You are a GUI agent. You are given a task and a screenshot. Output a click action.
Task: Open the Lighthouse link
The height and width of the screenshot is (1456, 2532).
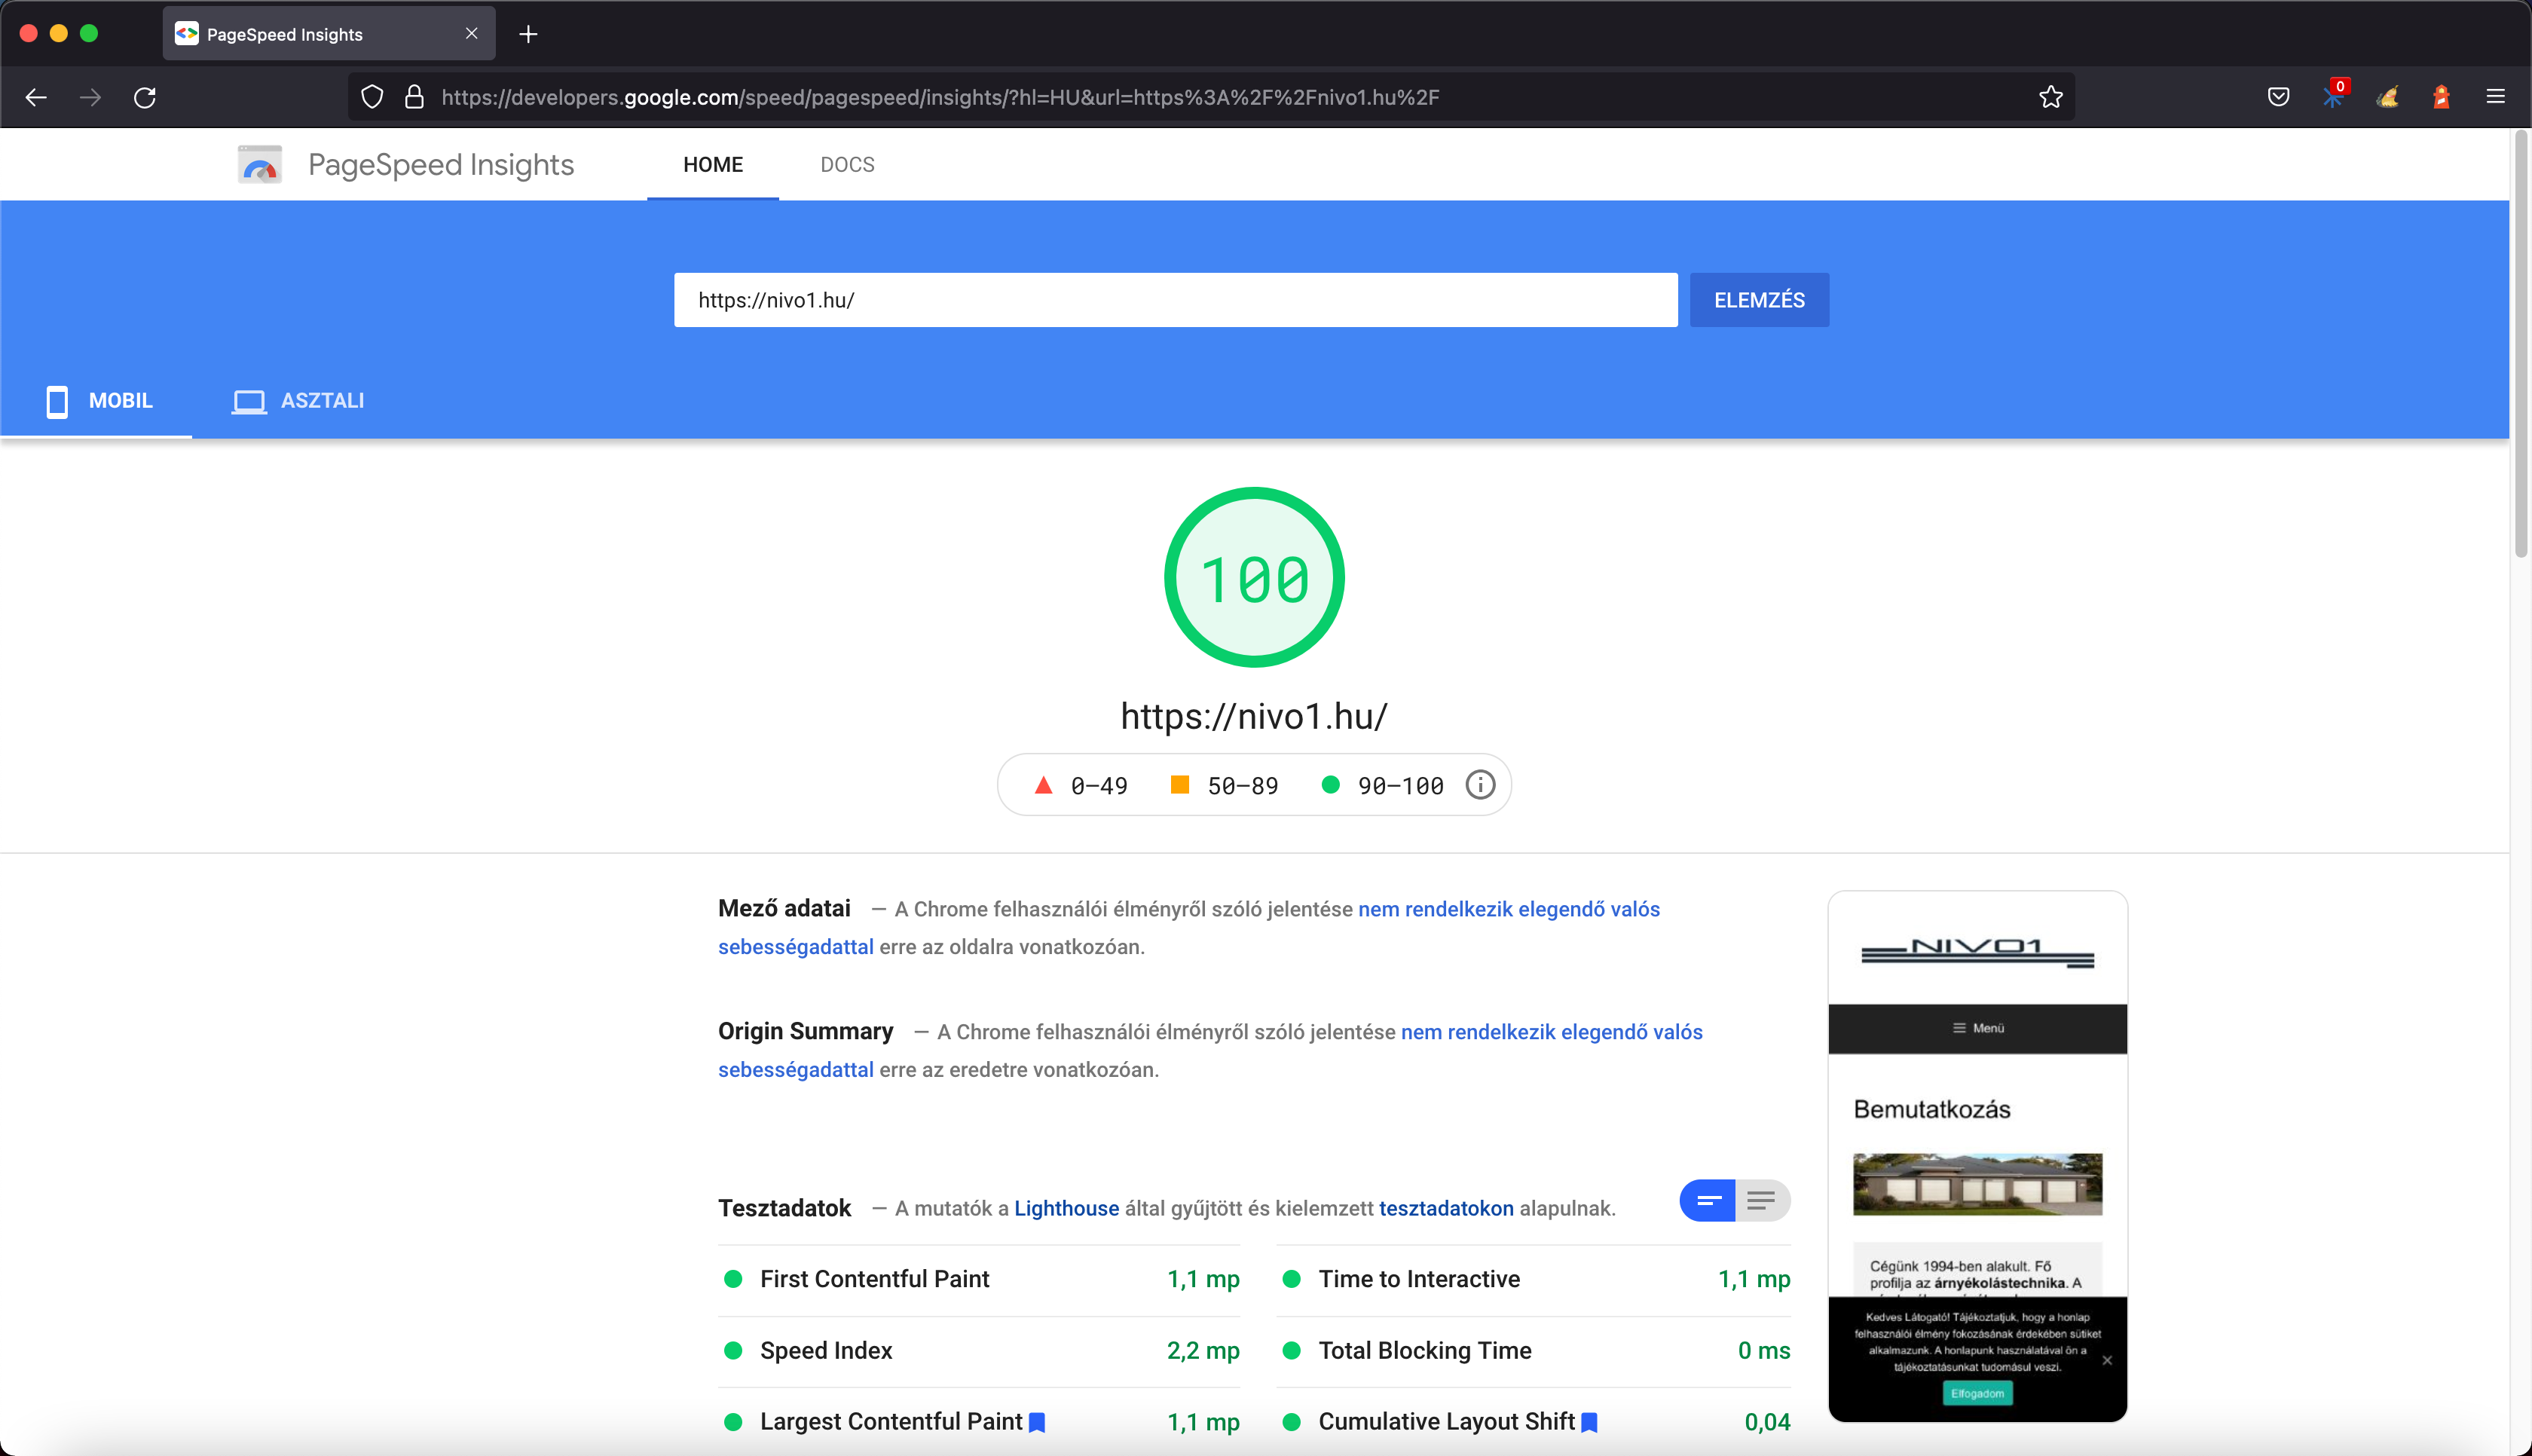[x=1066, y=1208]
